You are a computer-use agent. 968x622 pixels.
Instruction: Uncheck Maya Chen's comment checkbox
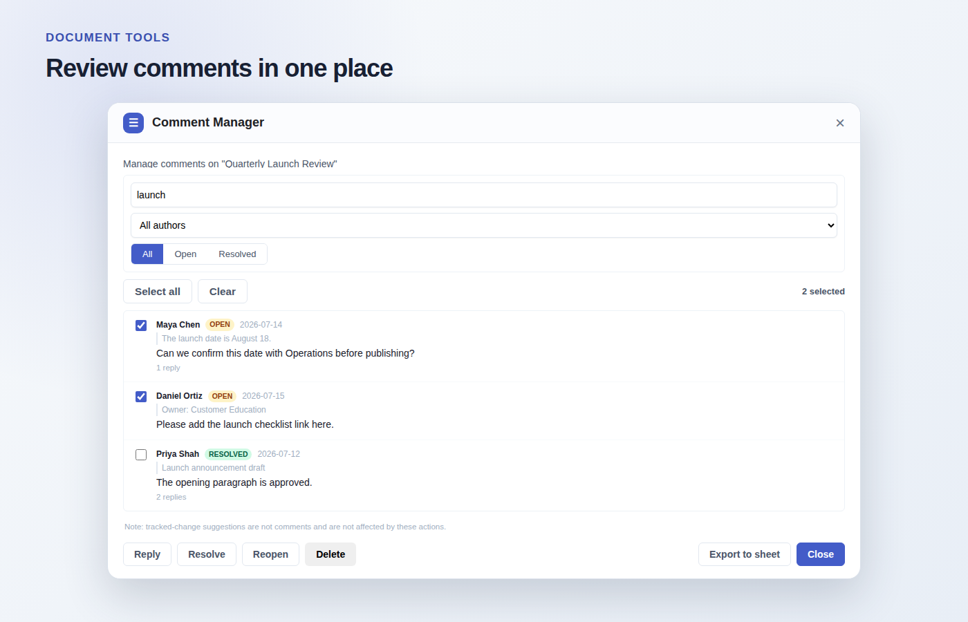click(141, 326)
